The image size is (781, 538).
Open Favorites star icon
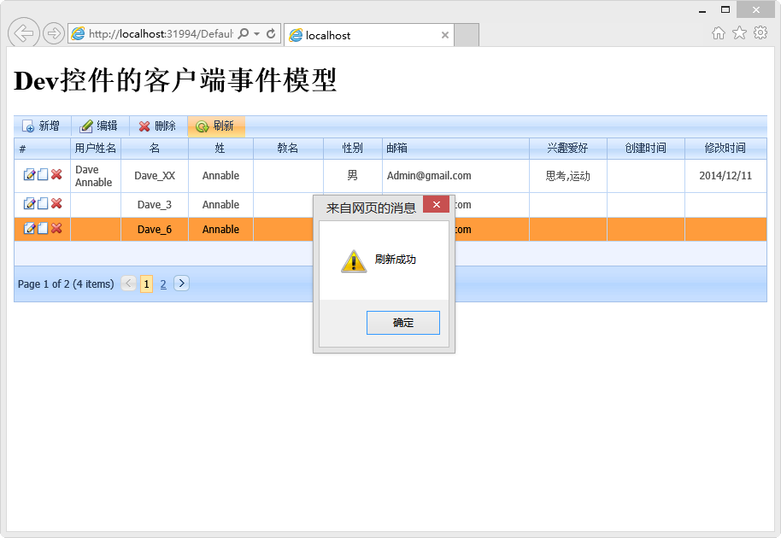739,33
